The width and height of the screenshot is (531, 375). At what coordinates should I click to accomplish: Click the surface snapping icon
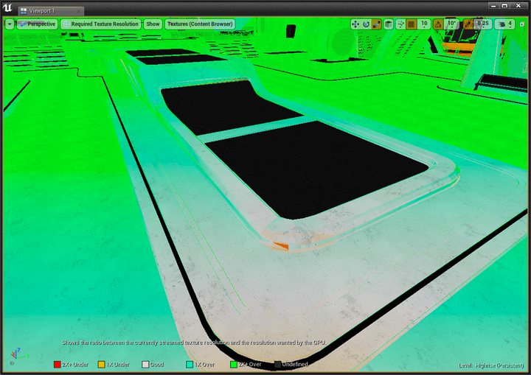[x=400, y=24]
